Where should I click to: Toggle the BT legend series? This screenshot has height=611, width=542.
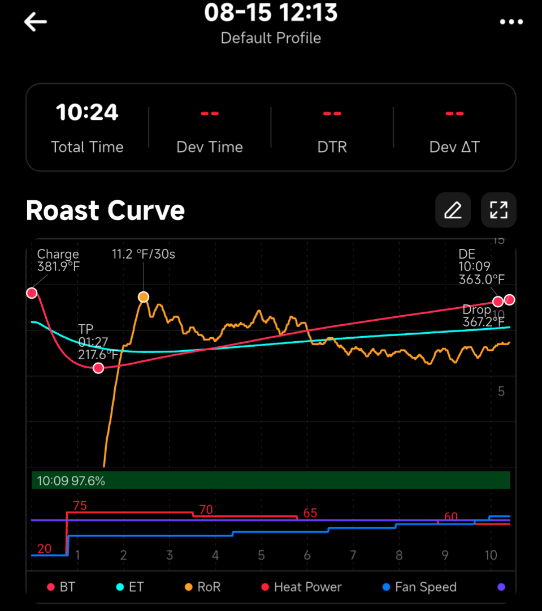tap(61, 587)
